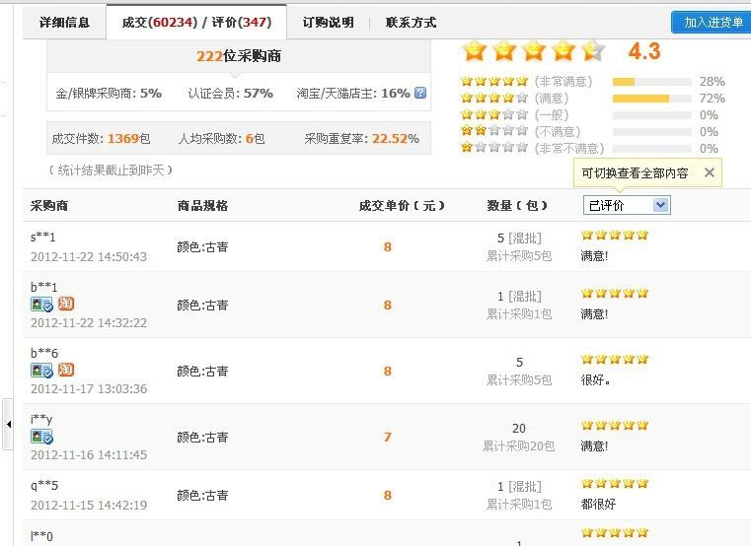
Task: Click the verified member icon for buyer i**y
Action: 41,437
